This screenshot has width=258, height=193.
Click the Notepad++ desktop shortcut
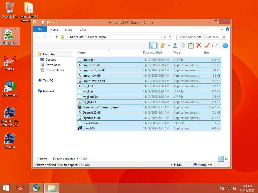[10, 36]
